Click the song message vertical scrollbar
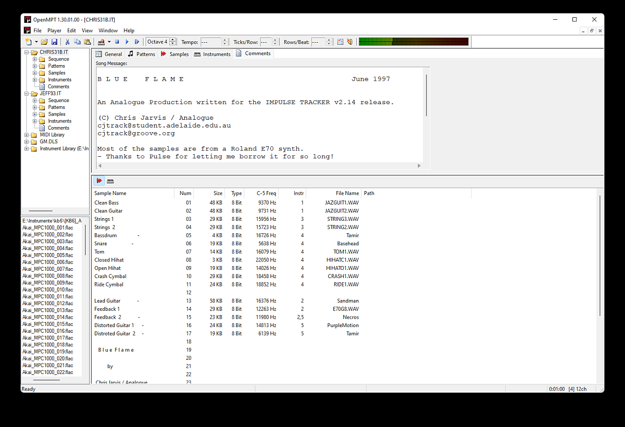The width and height of the screenshot is (625, 427). [x=427, y=95]
